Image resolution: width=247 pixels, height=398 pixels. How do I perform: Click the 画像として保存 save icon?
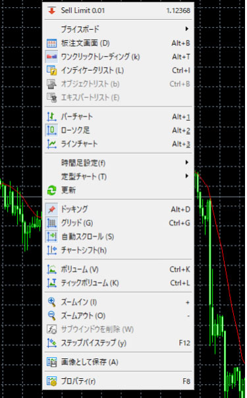tap(51, 362)
